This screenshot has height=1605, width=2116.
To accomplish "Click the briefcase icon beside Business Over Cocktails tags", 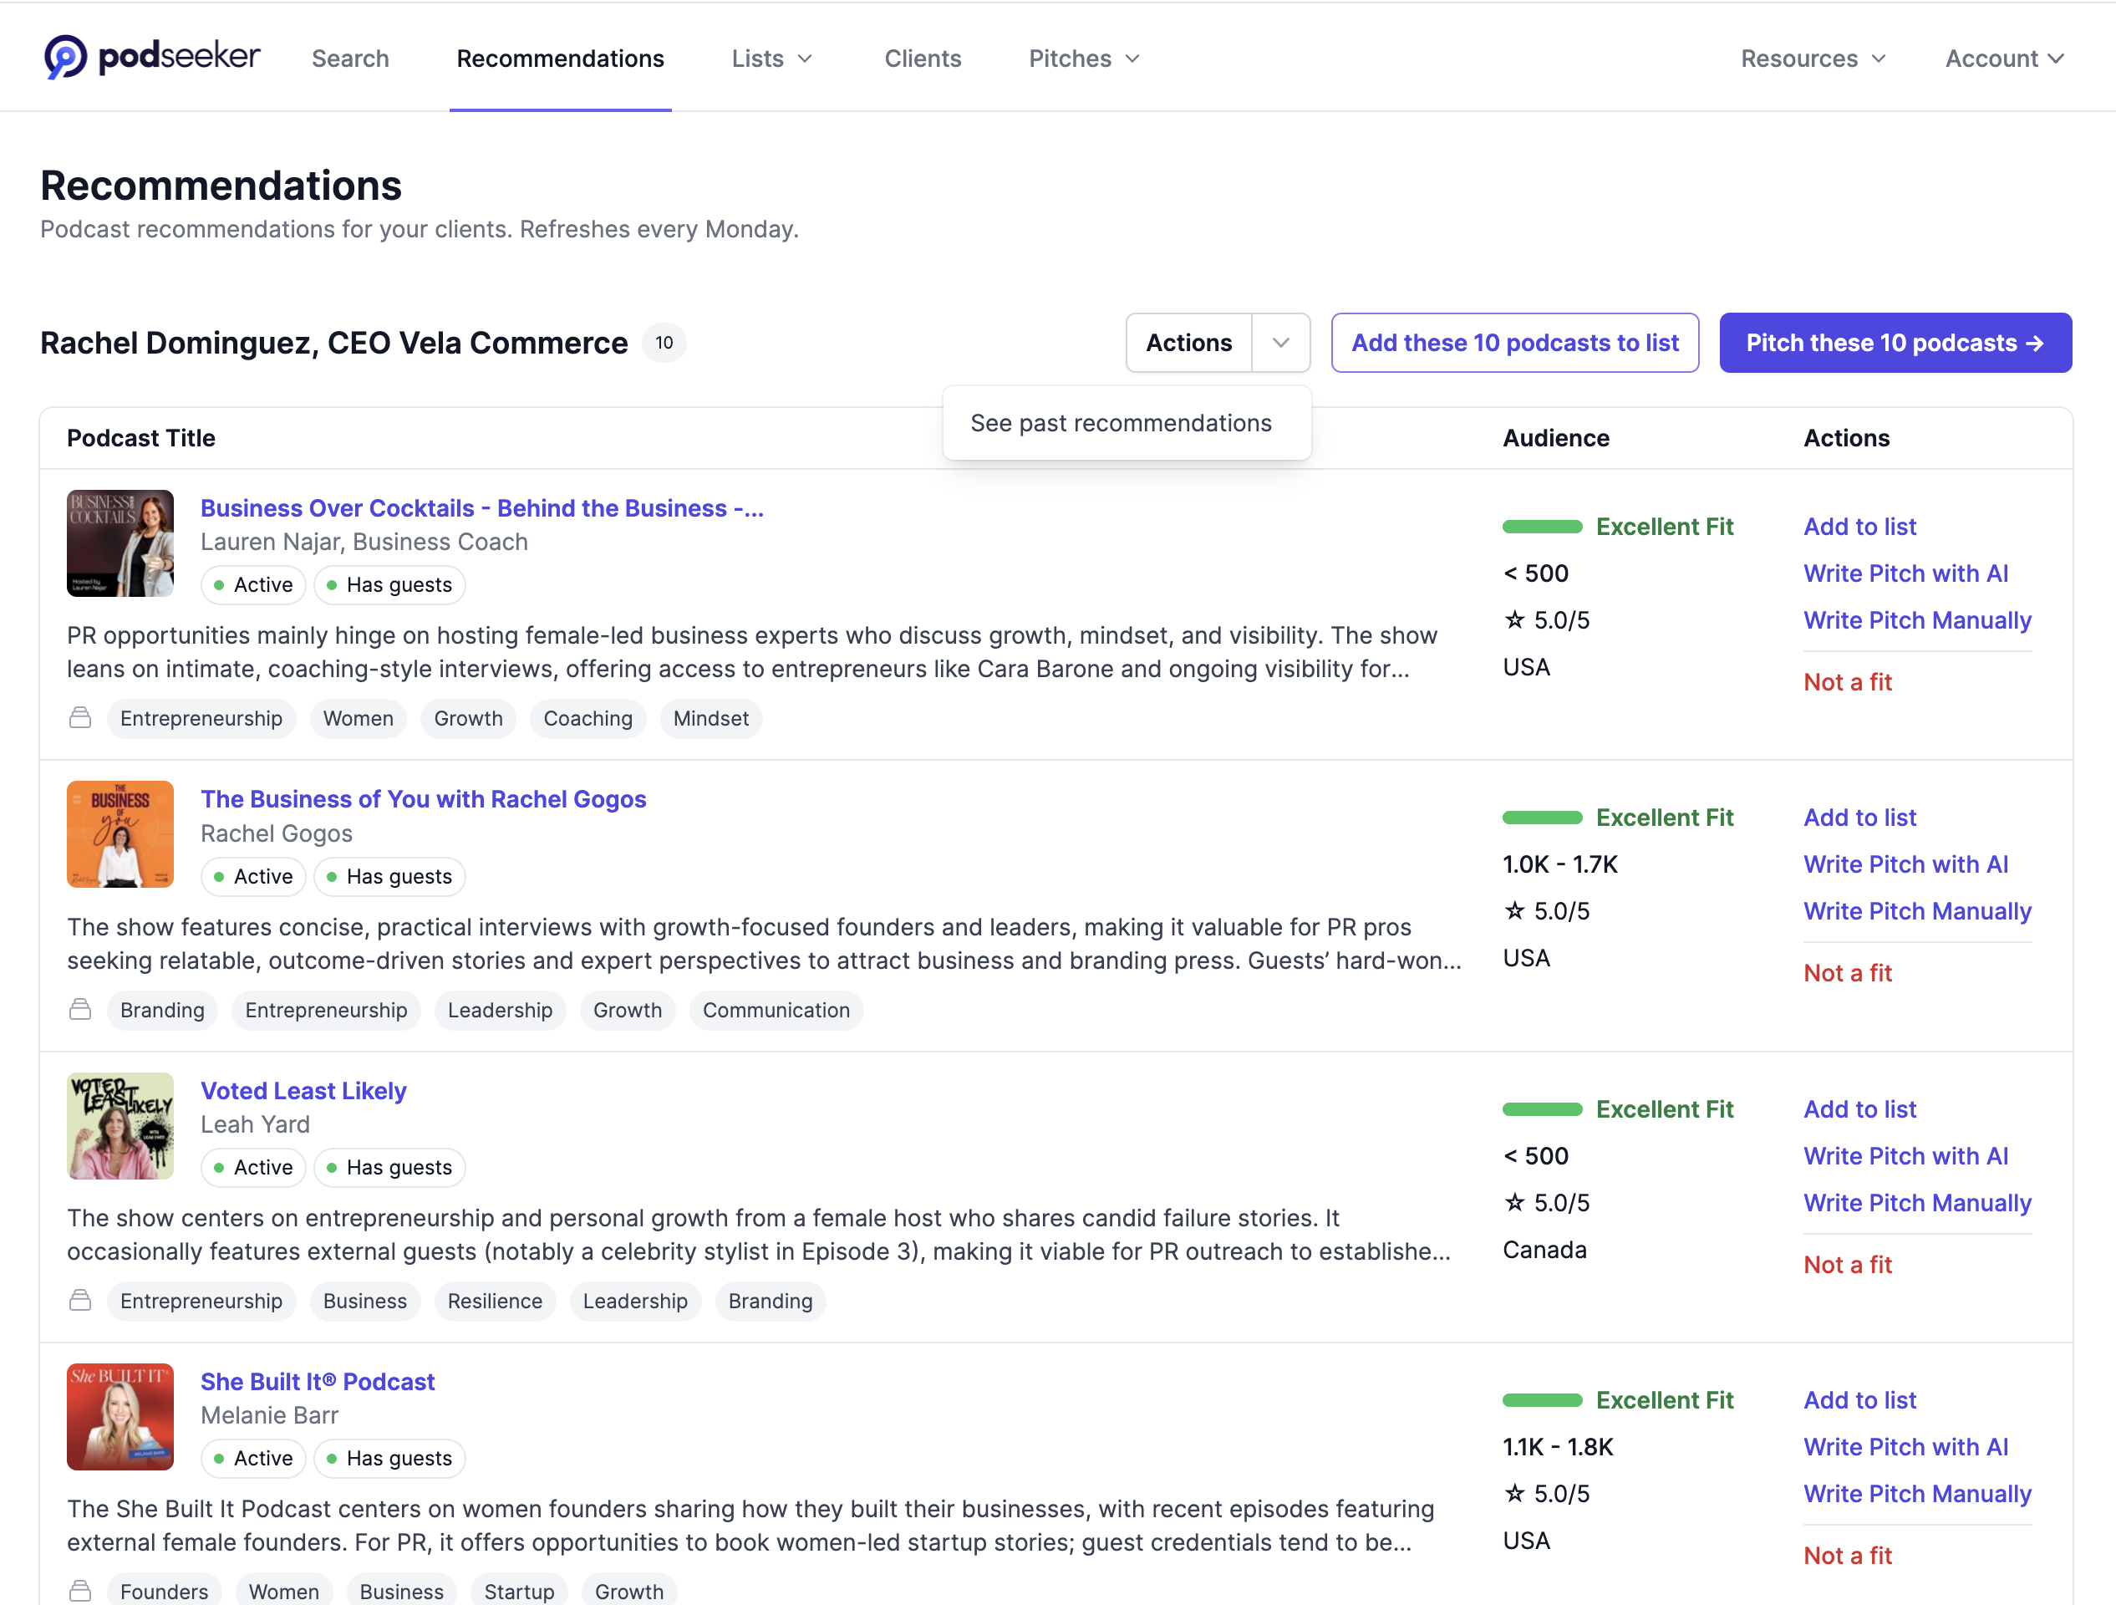I will coord(80,718).
